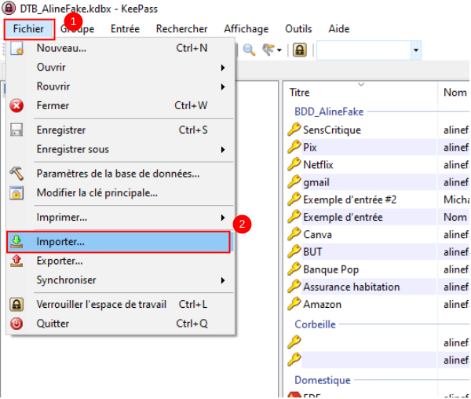Click the green import arrow icon
Image resolution: width=471 pixels, height=399 pixels.
[16, 242]
